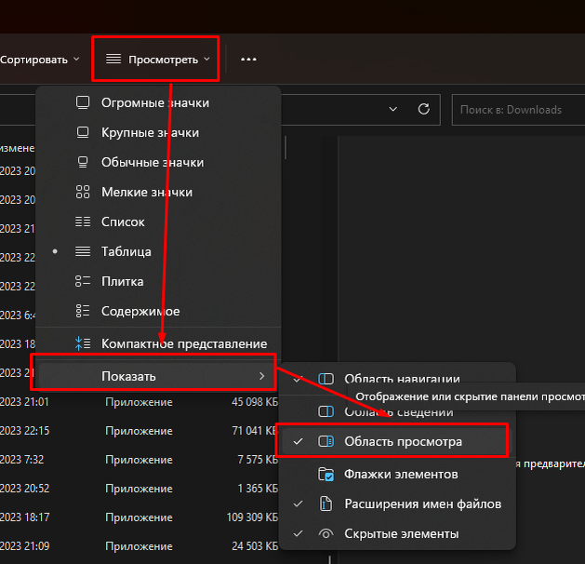Screen dimensions: 585x564
Task: Select Таблица view option
Action: pyautogui.click(x=158, y=251)
